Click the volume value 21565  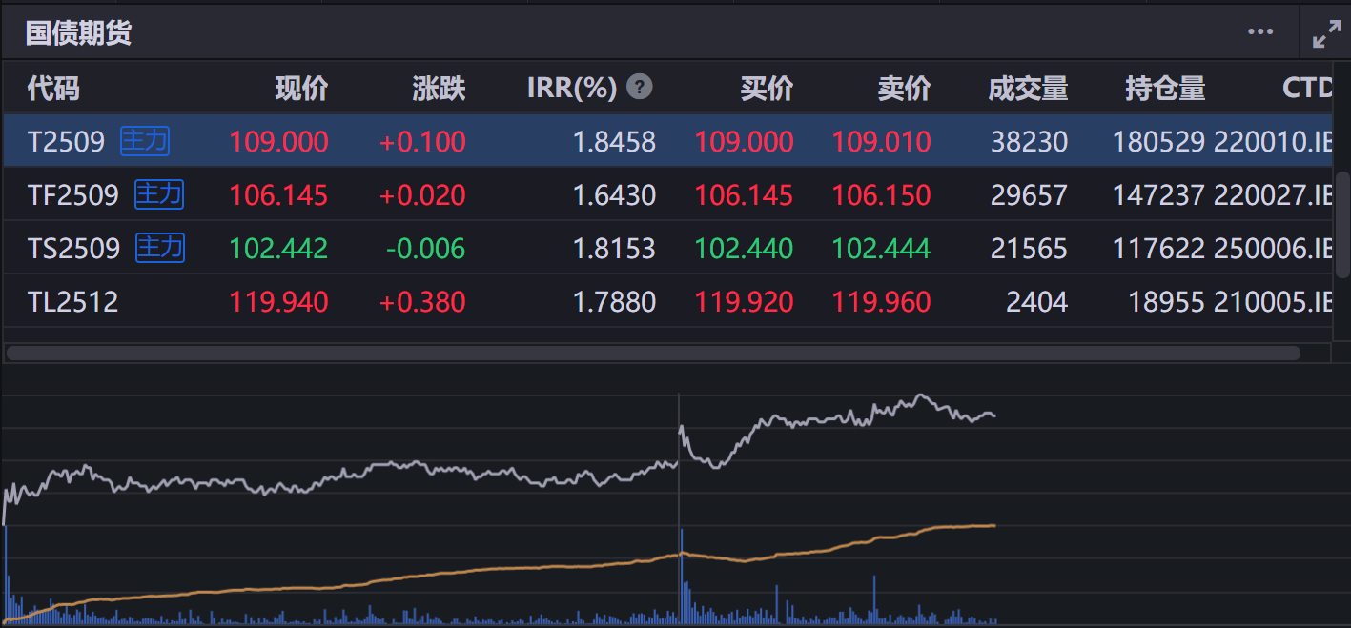point(1030,250)
